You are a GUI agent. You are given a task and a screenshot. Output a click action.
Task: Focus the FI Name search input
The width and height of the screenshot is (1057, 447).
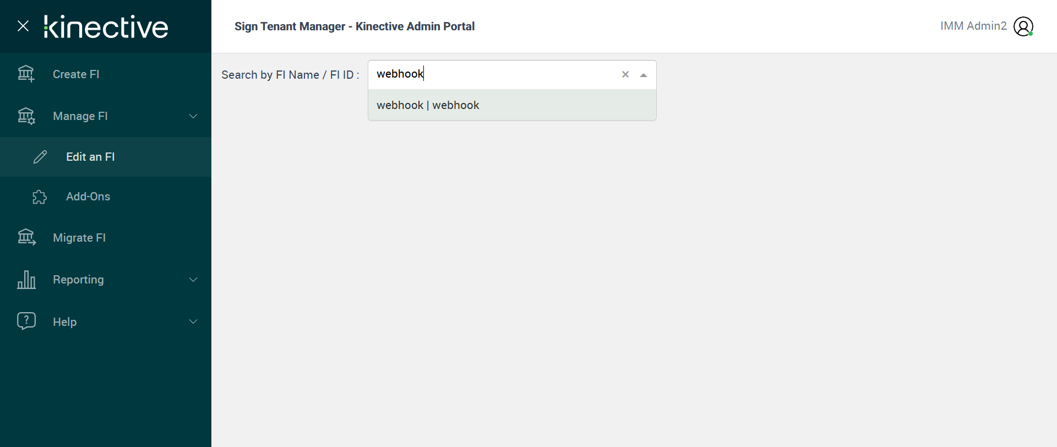495,74
